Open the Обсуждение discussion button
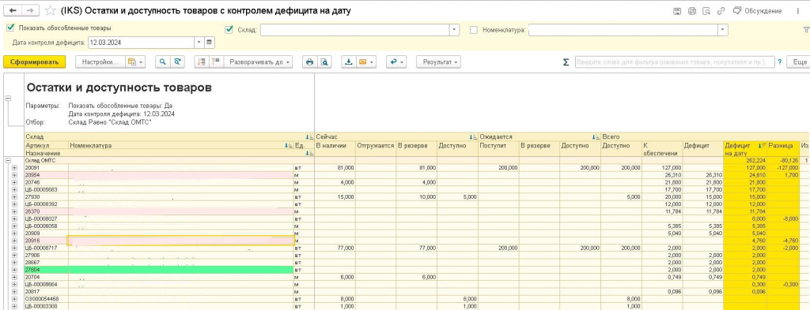 (x=757, y=11)
